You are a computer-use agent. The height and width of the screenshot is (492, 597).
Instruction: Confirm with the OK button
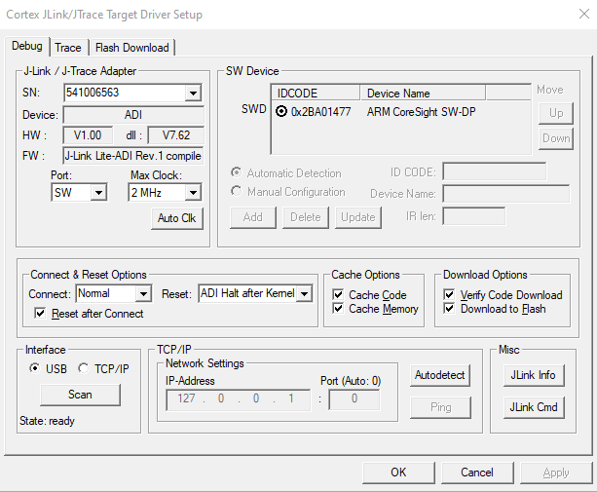398,473
